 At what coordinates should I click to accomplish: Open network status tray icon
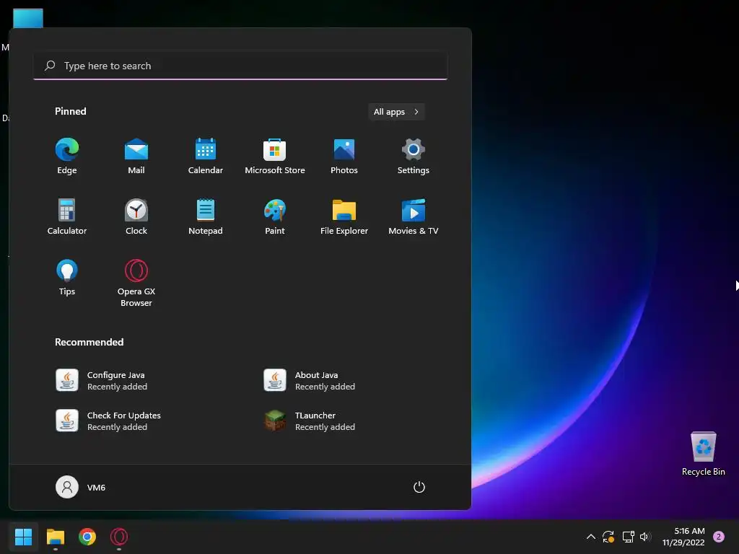pyautogui.click(x=628, y=537)
